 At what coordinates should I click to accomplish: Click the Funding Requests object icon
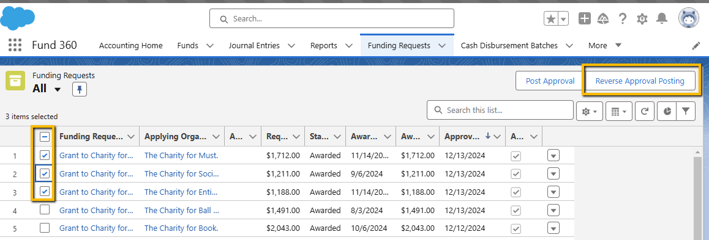(15, 81)
